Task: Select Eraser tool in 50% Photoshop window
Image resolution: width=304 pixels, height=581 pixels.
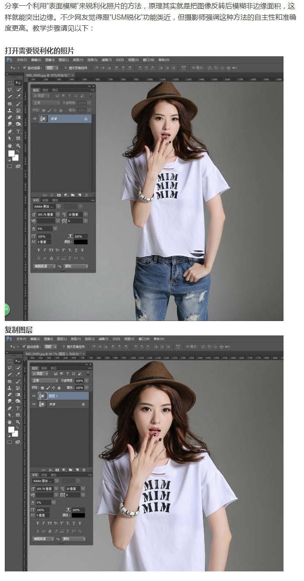Action: click(x=10, y=117)
